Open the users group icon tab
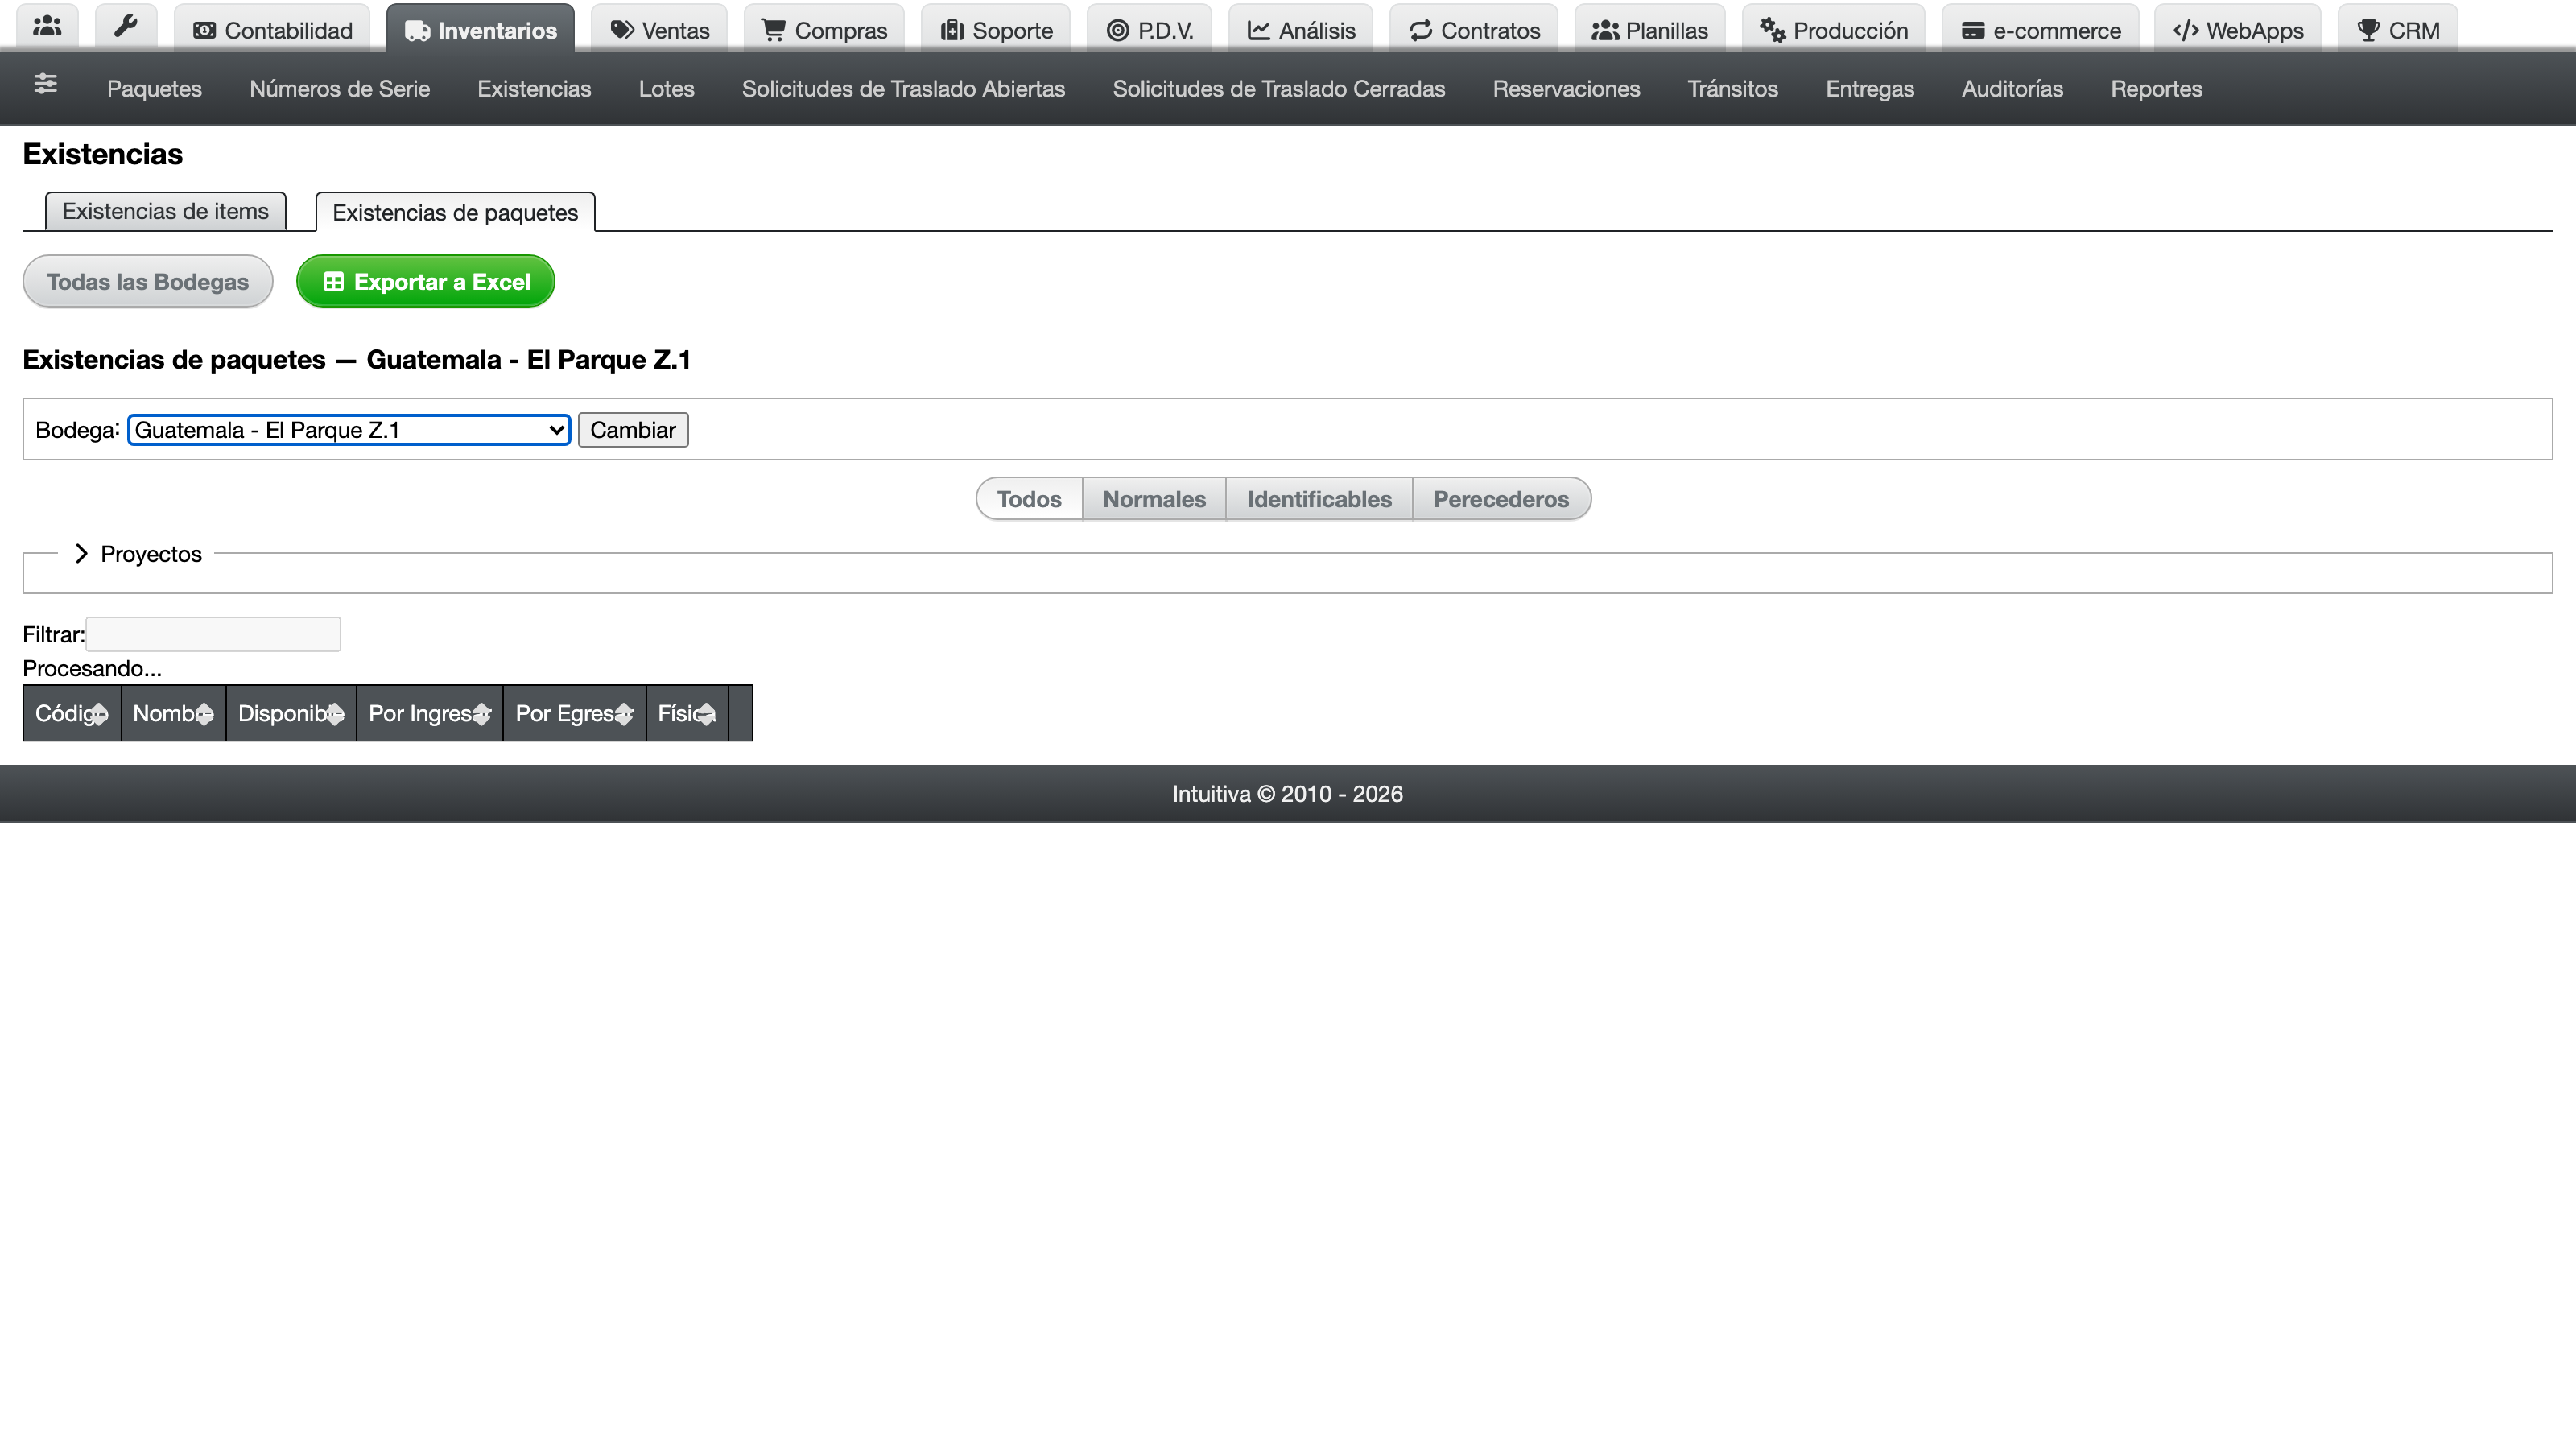The width and height of the screenshot is (2576, 1449). (x=47, y=27)
